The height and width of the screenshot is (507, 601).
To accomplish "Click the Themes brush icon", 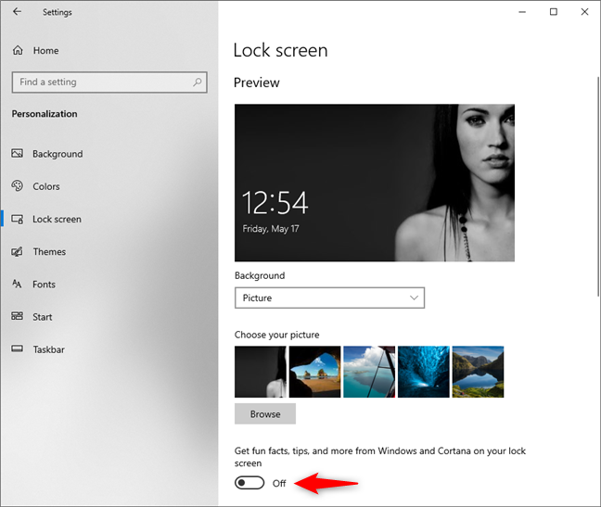I will 18,251.
